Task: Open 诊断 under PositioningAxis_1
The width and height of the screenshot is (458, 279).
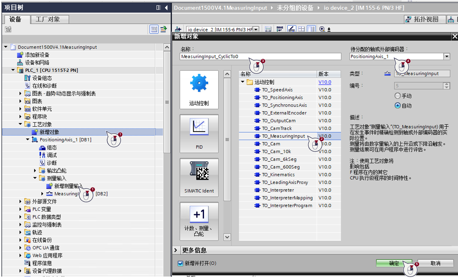Action: coord(51,163)
